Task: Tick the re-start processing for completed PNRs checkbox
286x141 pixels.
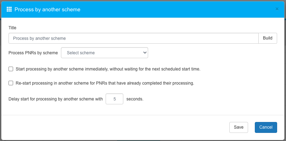Action: (11, 83)
